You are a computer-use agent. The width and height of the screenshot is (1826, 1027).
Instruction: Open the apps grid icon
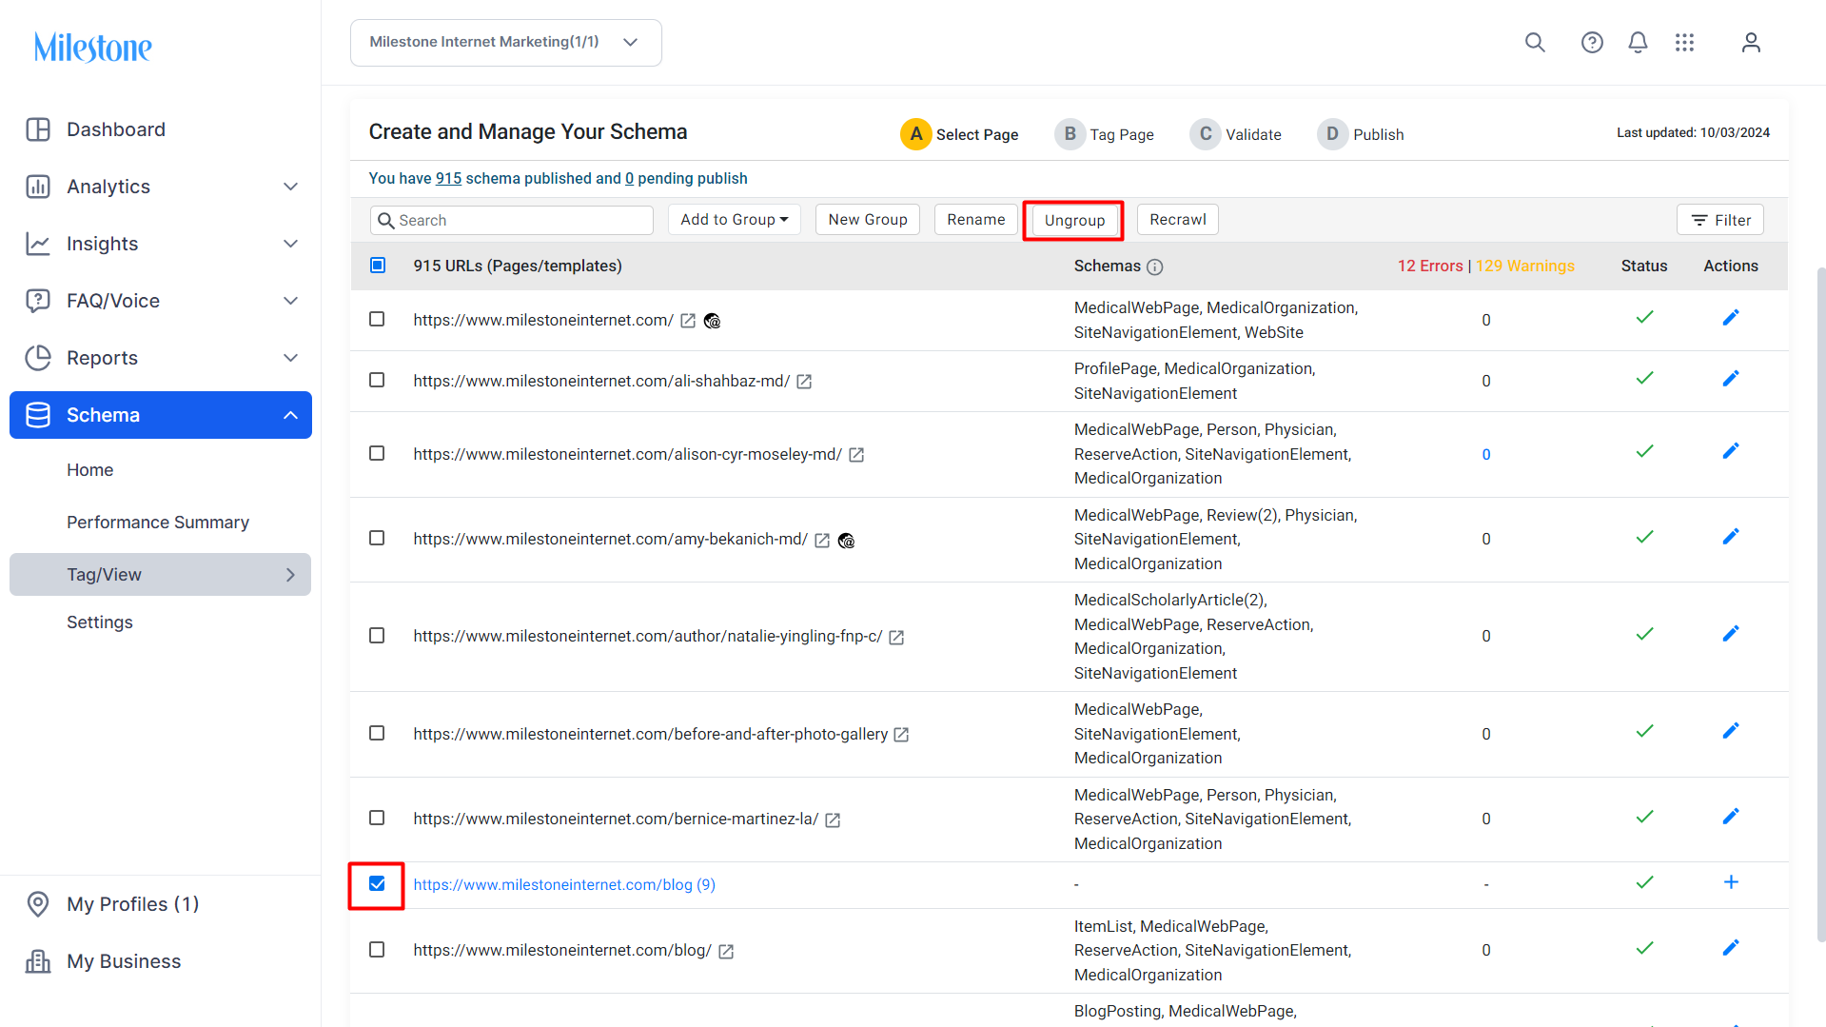1685,43
